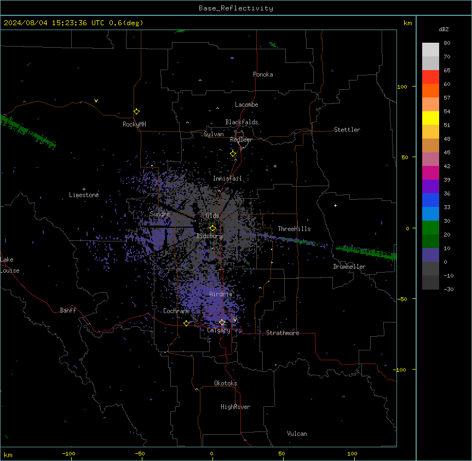Click the Calgary city label
472x461 pixels.
tap(218, 330)
